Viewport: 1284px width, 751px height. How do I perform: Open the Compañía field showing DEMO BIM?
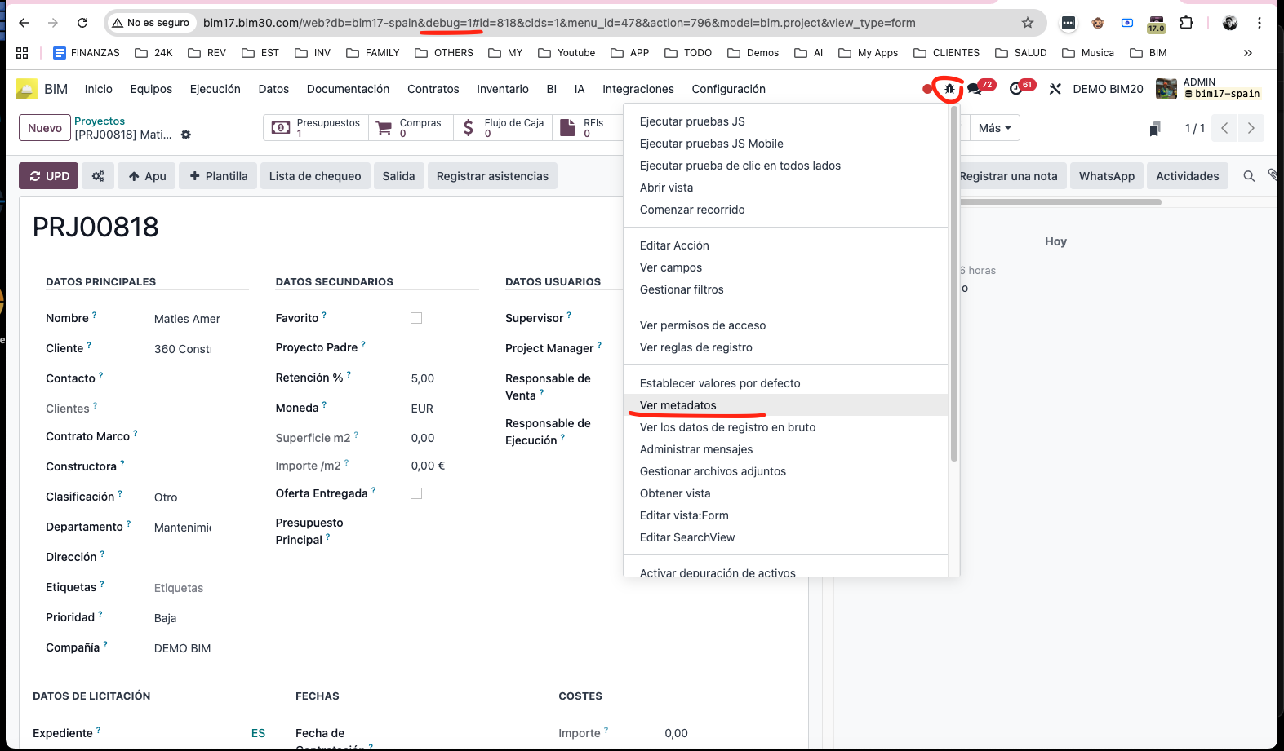coord(183,648)
